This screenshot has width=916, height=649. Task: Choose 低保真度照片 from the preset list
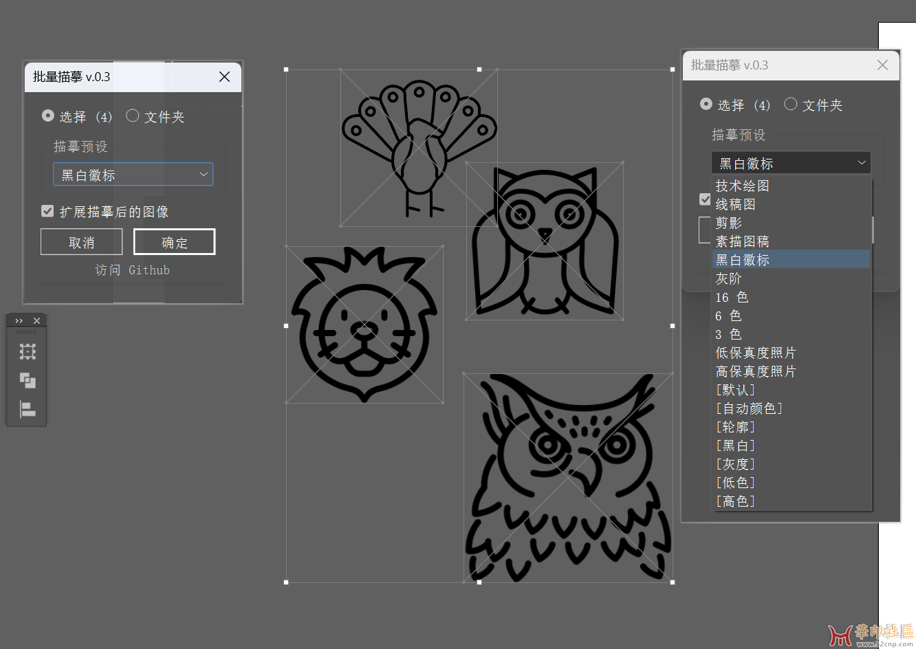pos(792,353)
